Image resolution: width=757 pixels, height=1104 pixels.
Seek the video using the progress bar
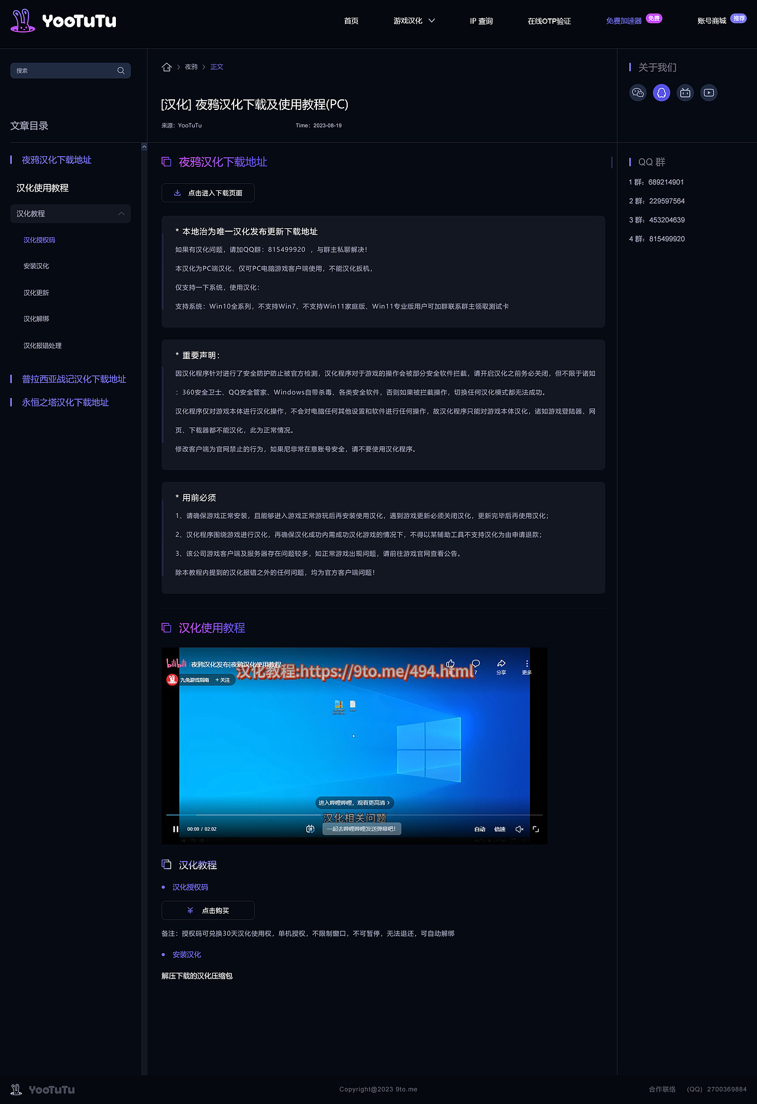pos(354,815)
